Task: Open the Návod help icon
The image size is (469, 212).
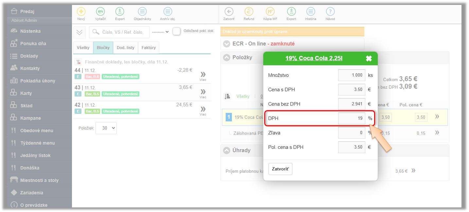Action: point(330,11)
